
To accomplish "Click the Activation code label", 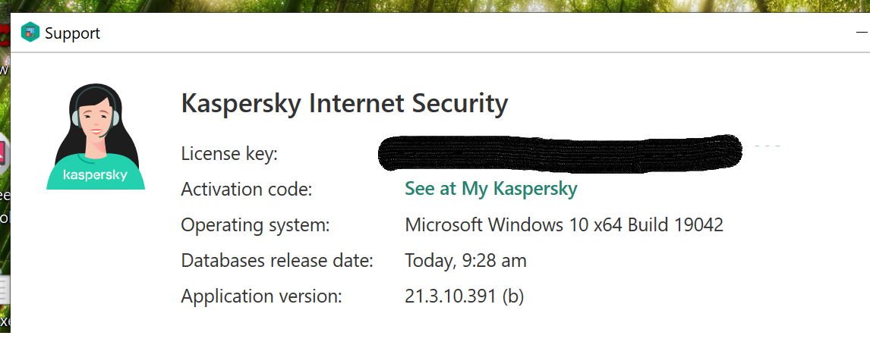I will [246, 190].
